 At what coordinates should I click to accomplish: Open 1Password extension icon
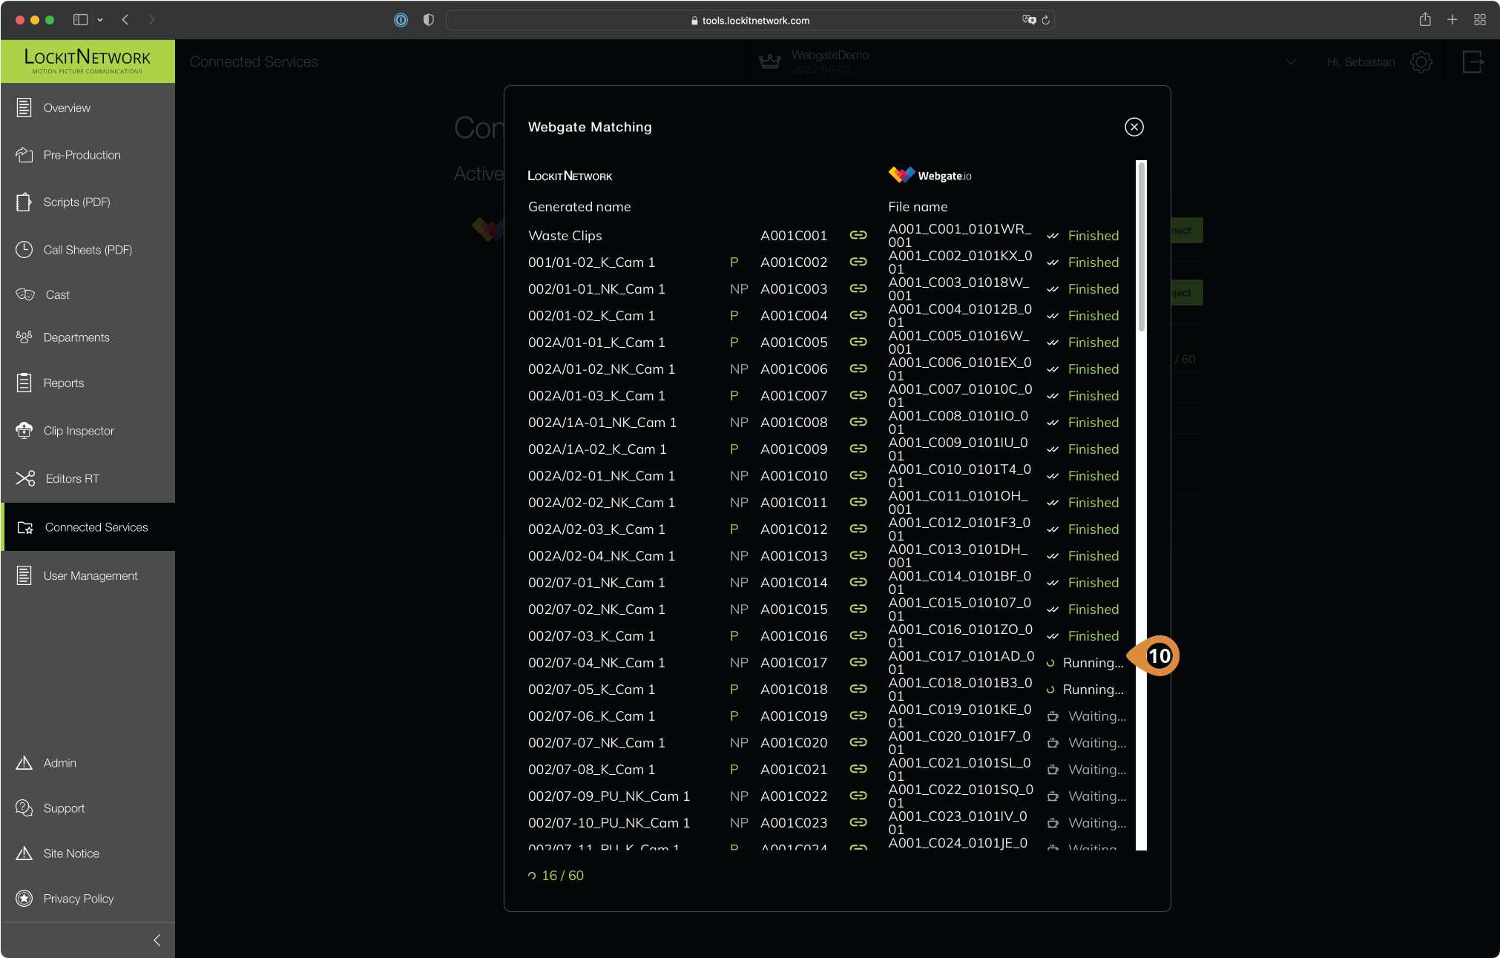pyautogui.click(x=401, y=20)
